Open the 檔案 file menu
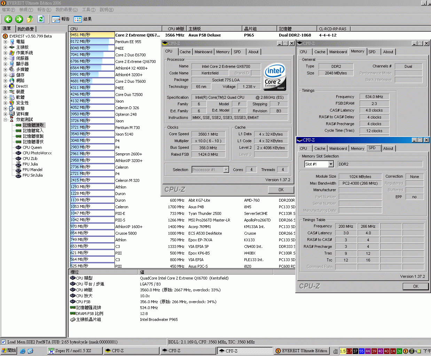 click(x=8, y=10)
